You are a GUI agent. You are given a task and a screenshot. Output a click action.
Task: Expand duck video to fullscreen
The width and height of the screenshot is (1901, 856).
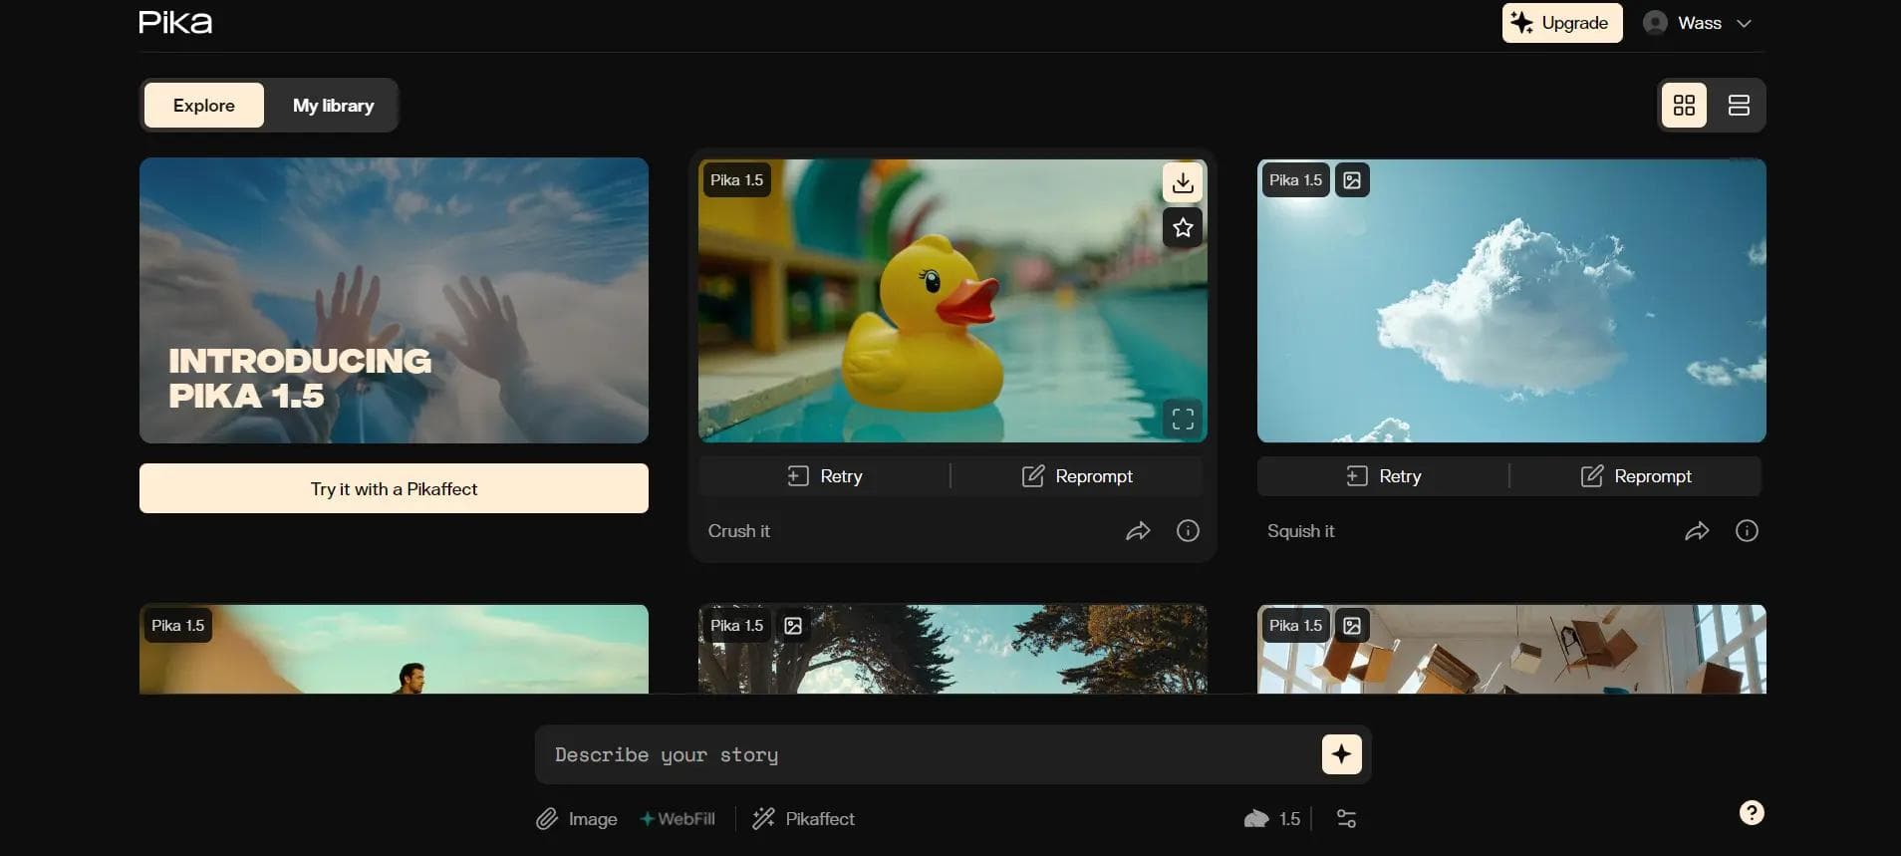(x=1183, y=419)
